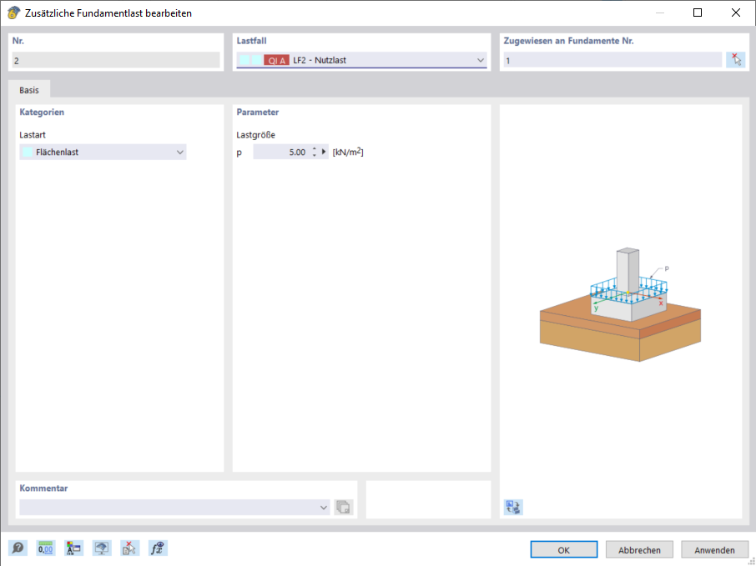Click the load magnitude p value 5.00
756x566 pixels.
tap(281, 153)
